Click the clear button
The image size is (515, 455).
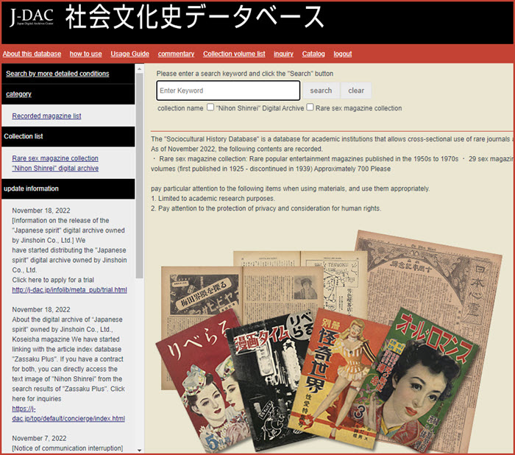356,91
